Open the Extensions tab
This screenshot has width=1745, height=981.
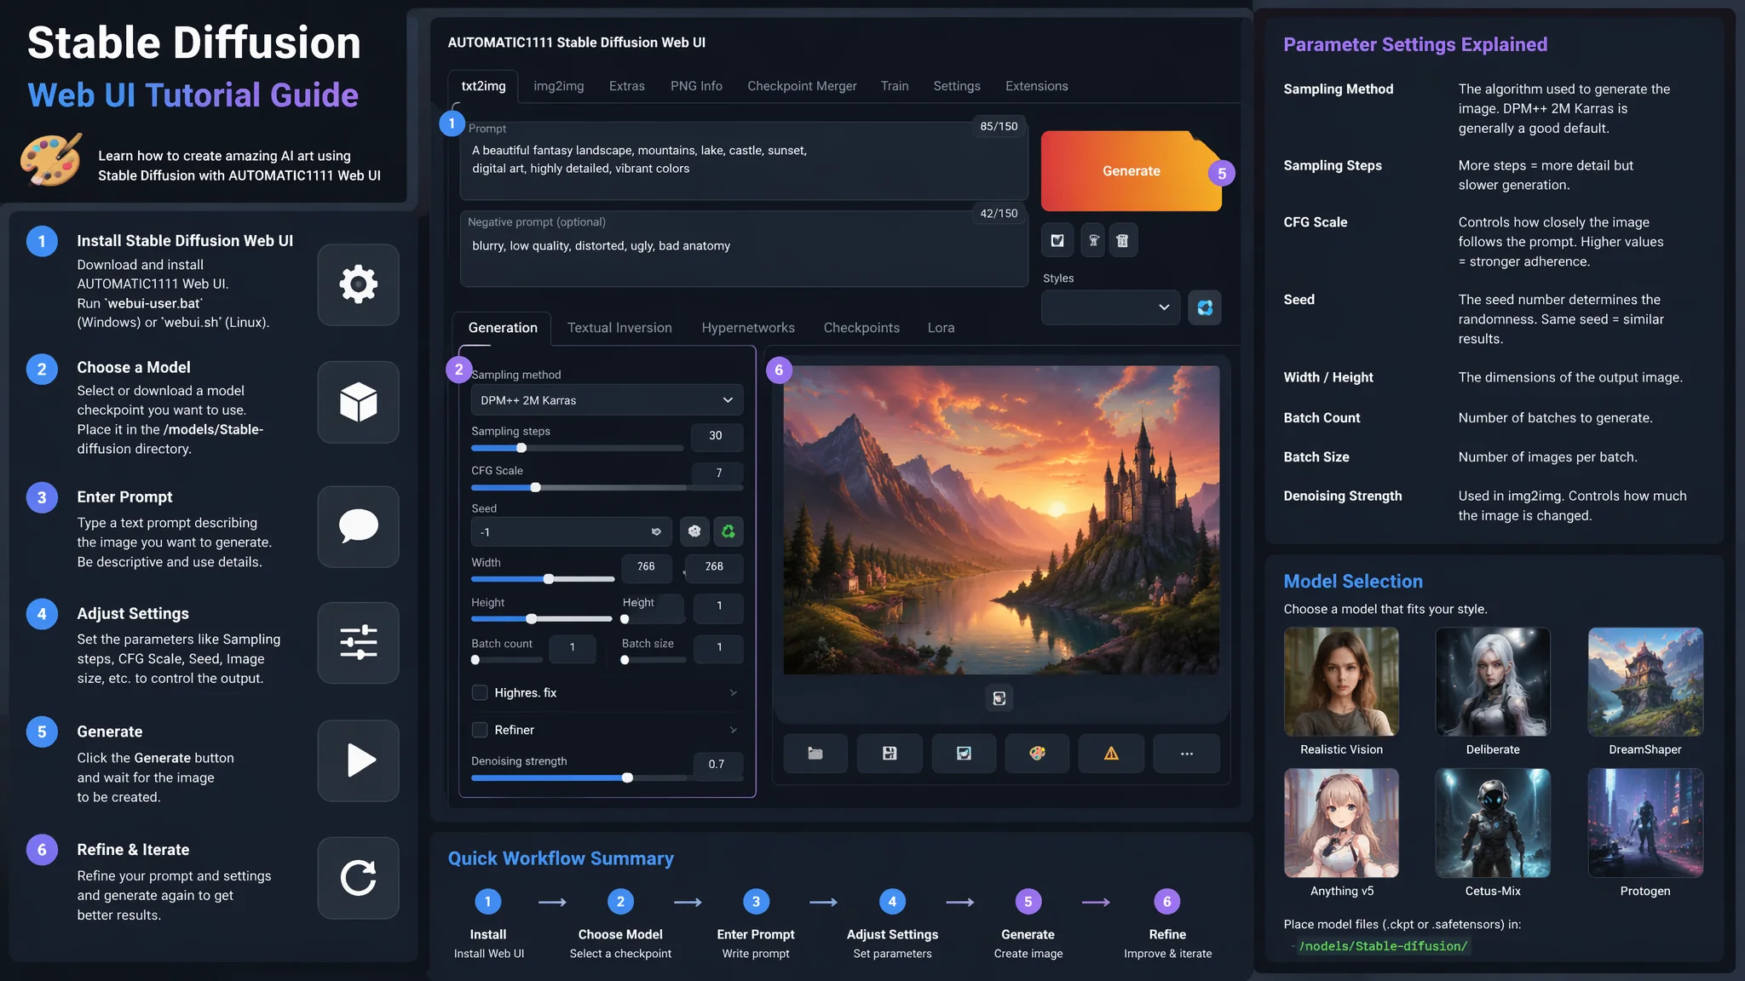[x=1036, y=86]
